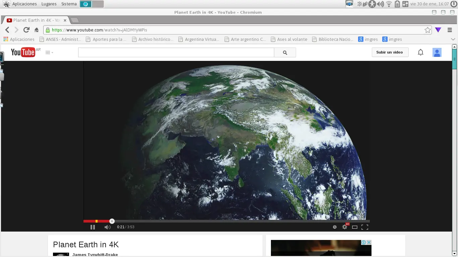The width and height of the screenshot is (458, 257).
Task: Open the first imgres bookmark
Action: coord(368,39)
